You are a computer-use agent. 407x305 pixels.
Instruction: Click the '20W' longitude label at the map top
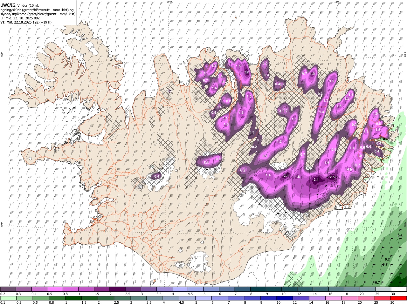tap(169, 2)
